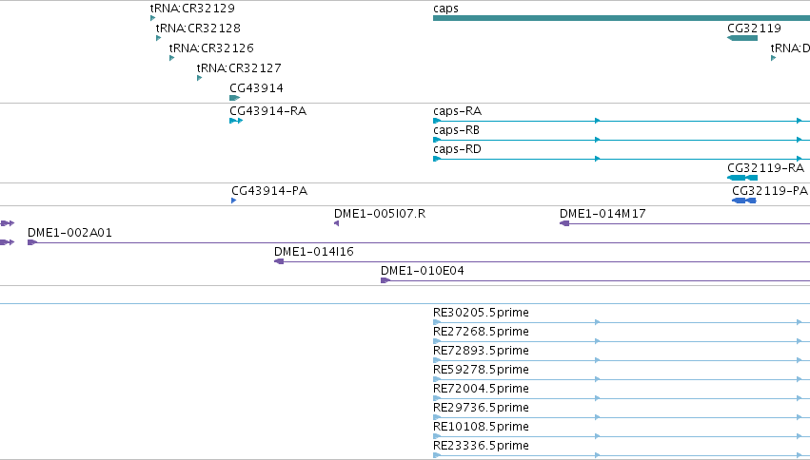Screen dimensions: 810x460
Task: Select the caps-RB transcript line
Action: [x=622, y=140]
